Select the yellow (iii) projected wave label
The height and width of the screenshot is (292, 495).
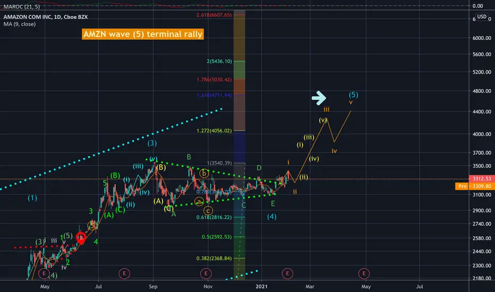309,138
